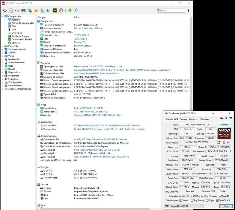Screen dimensions: 235x210
Task: Switch to the Validation tab in GPU-Z
Action: tap(204, 119)
